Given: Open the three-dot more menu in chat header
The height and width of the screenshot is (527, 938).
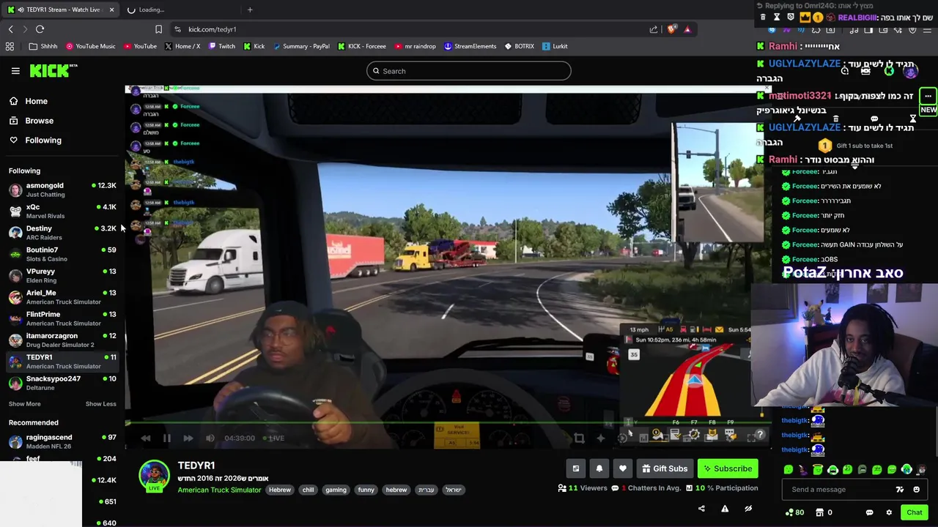Looking at the screenshot, I should [x=928, y=96].
